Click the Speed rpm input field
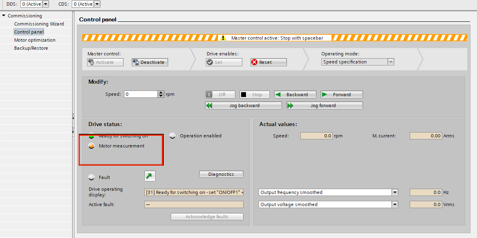The height and width of the screenshot is (238, 477). (141, 94)
